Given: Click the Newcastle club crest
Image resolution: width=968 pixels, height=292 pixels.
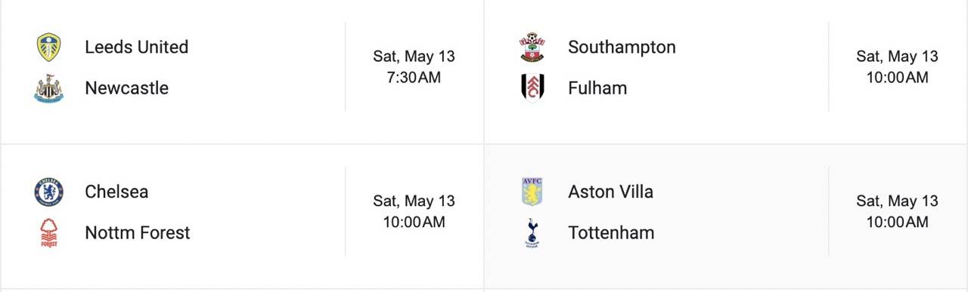Looking at the screenshot, I should click(49, 88).
